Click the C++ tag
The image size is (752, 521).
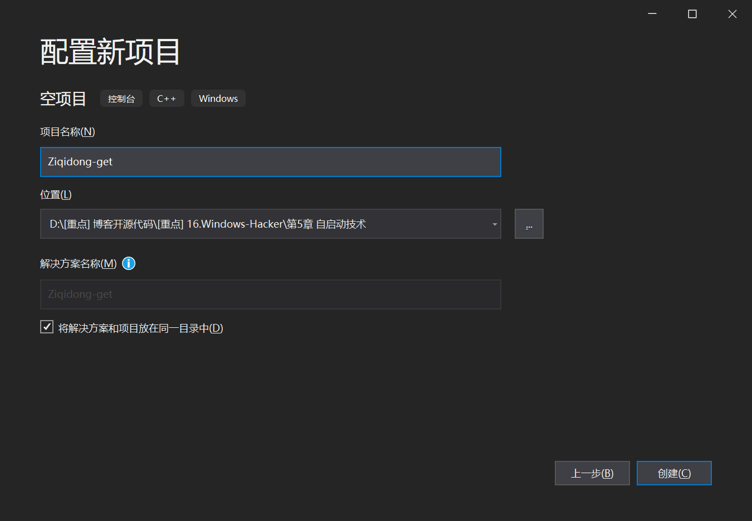(167, 99)
